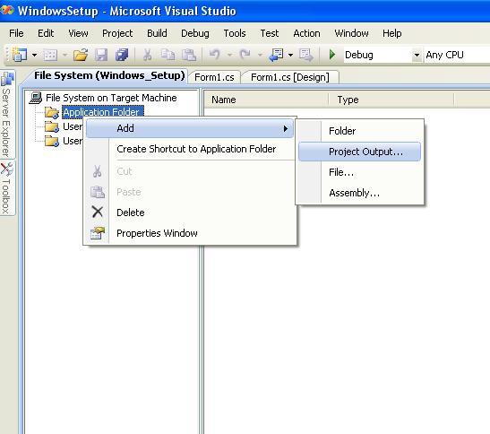Click the New Project toolbar icon
490x434 pixels.
20,55
